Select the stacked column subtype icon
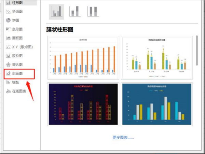This screenshot has width=205, height=154. tap(75, 12)
